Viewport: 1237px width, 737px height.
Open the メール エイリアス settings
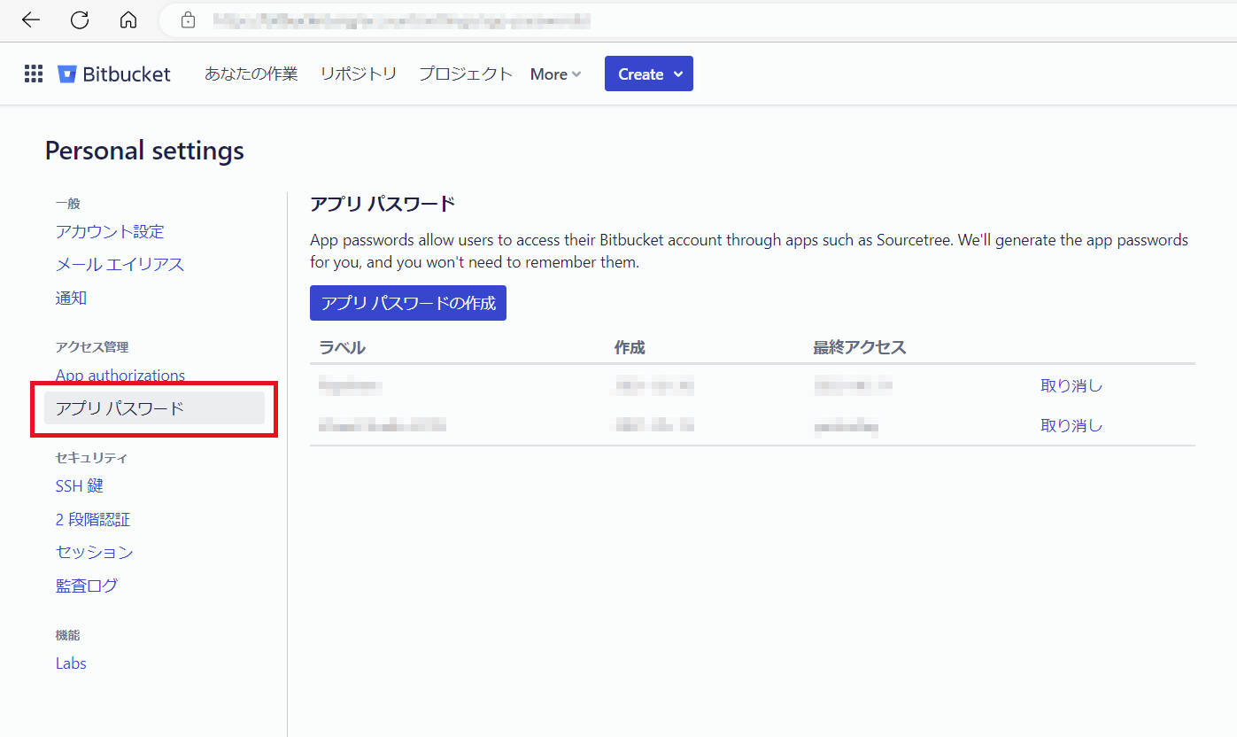[x=120, y=264]
